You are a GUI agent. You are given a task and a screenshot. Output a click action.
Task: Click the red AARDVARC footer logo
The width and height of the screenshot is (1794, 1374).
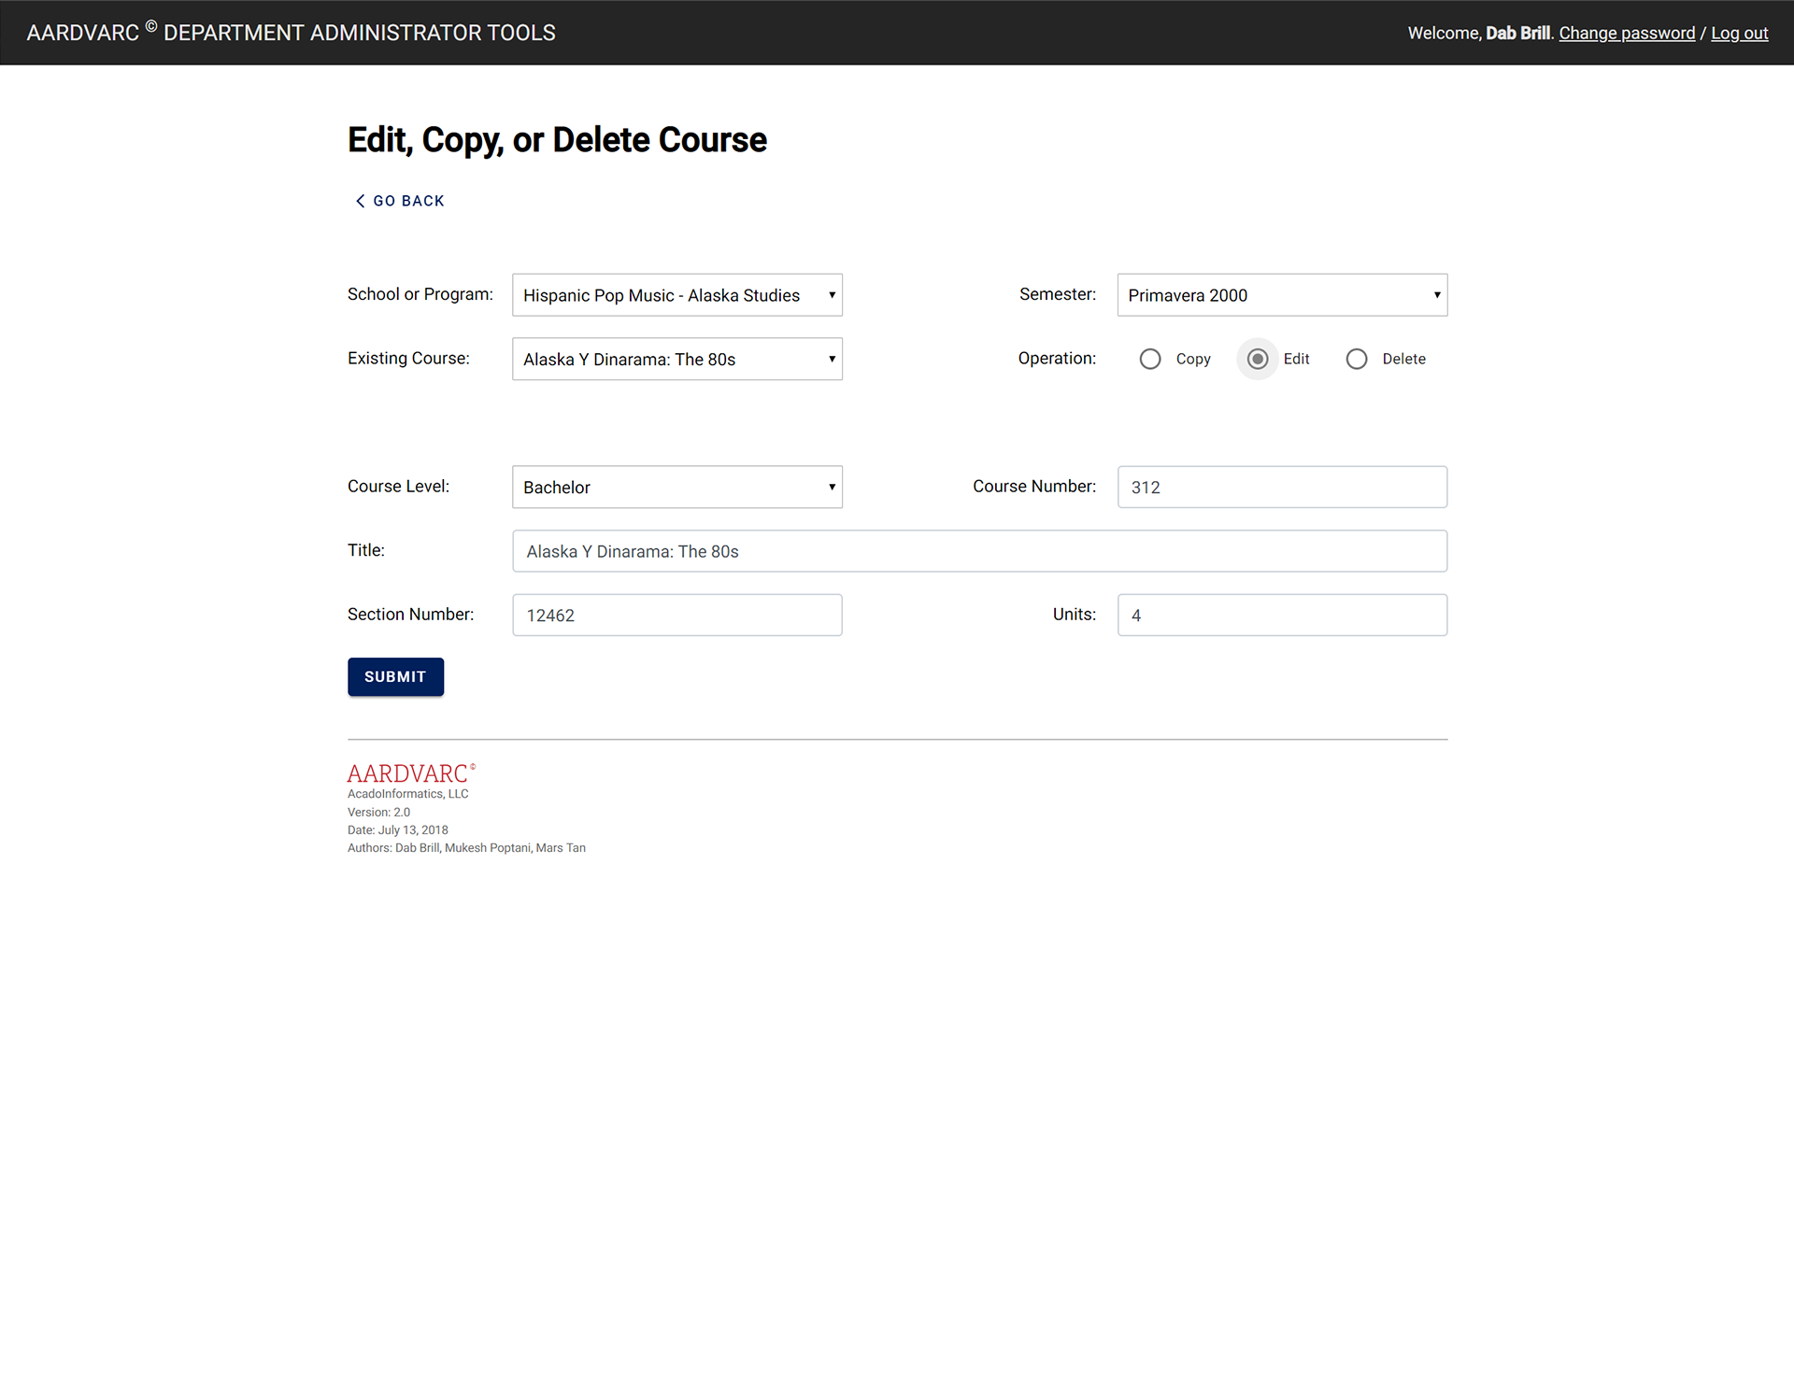pyautogui.click(x=411, y=773)
